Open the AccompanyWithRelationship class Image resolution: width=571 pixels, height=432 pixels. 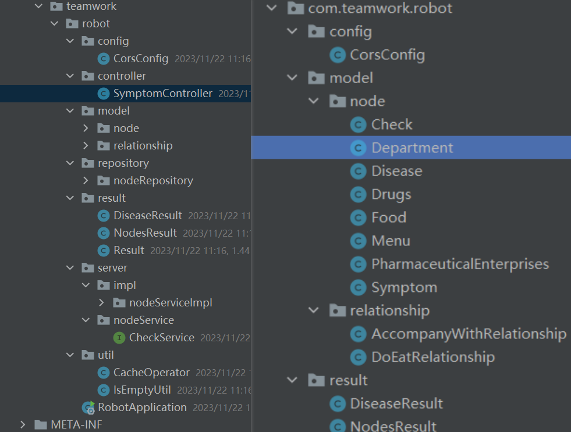pos(469,334)
